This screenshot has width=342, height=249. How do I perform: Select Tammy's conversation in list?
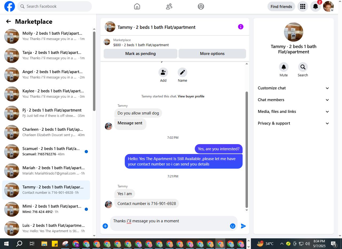[46, 190]
